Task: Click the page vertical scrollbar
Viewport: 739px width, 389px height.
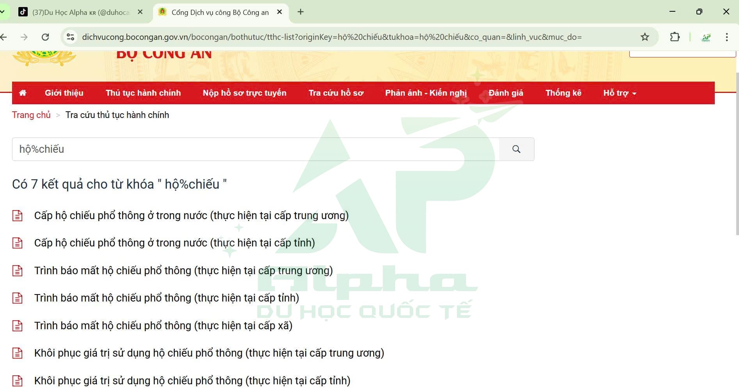Action: pyautogui.click(x=737, y=153)
